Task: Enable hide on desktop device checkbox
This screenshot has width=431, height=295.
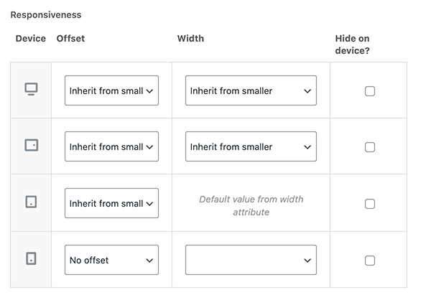Action: [370, 91]
